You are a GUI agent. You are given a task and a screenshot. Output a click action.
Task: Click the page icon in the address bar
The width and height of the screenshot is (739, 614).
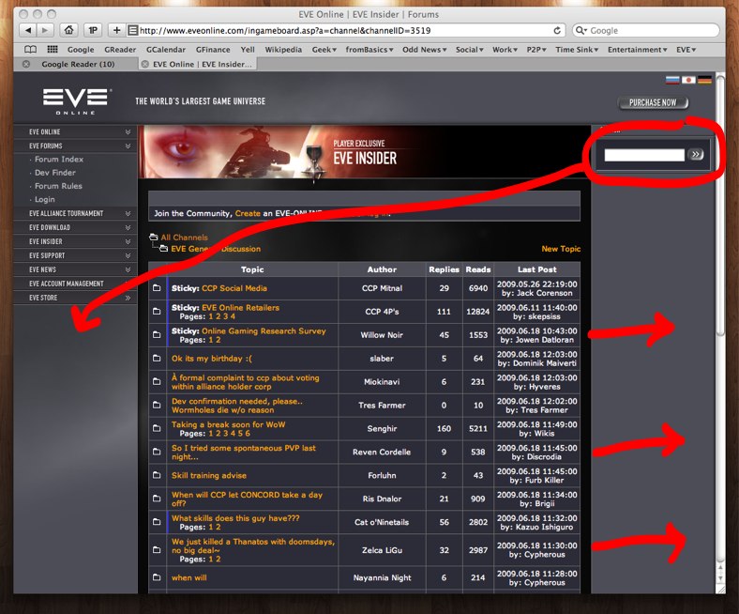point(133,31)
